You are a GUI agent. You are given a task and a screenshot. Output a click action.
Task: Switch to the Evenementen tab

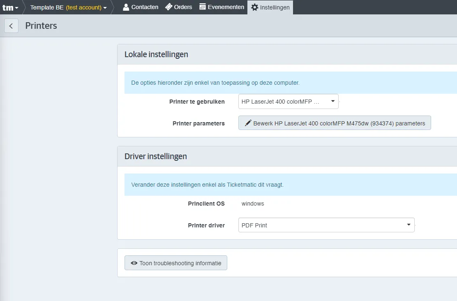222,7
